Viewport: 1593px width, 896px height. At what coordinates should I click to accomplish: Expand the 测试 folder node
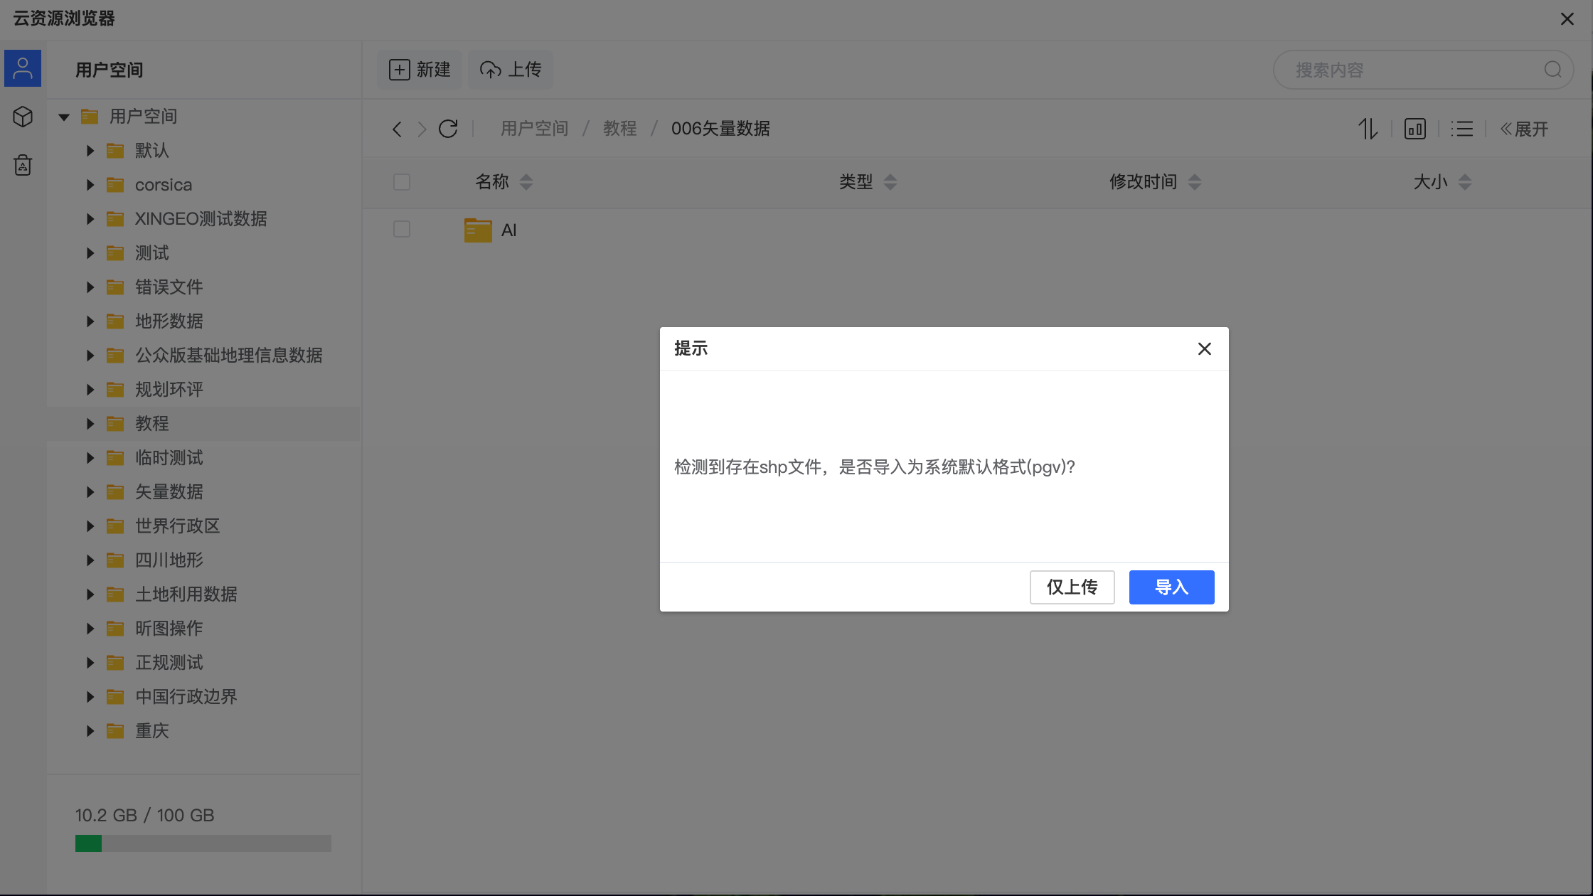[90, 253]
